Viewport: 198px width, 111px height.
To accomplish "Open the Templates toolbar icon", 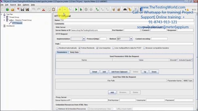I will 7,10.
